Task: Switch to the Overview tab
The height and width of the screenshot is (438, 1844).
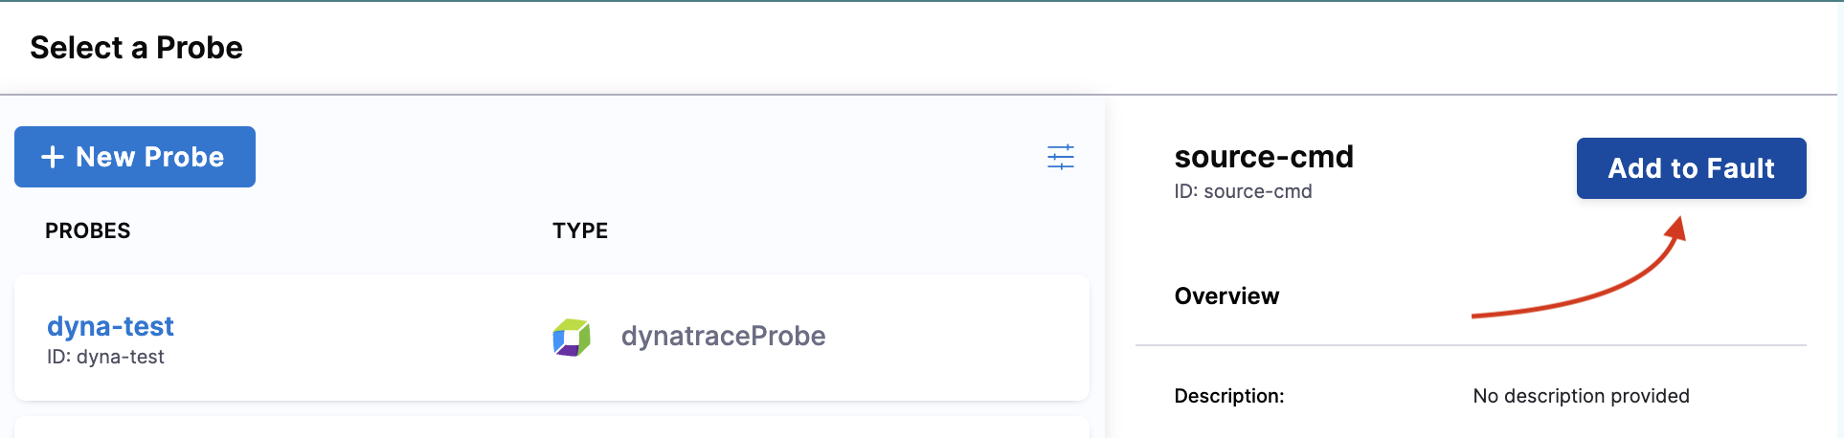Action: (1226, 296)
